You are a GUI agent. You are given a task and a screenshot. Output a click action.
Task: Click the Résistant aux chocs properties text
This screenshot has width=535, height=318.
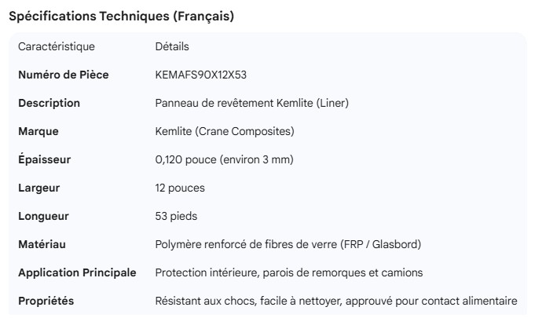point(336,302)
